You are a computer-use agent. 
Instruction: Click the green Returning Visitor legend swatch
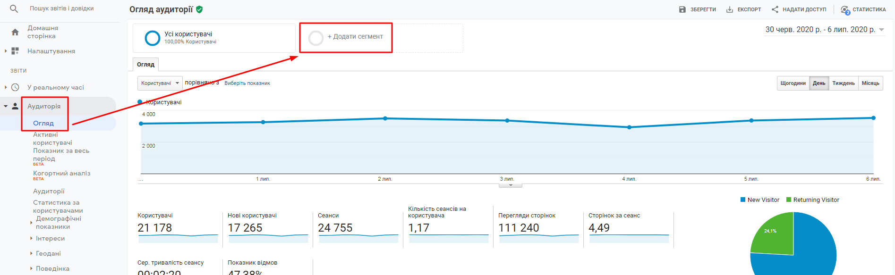789,200
